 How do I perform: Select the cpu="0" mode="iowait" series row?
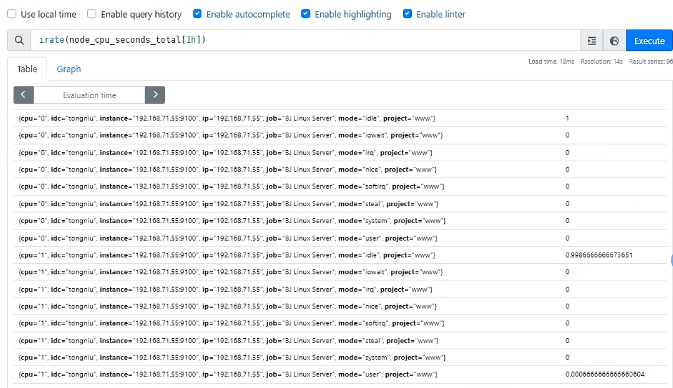tap(340, 135)
